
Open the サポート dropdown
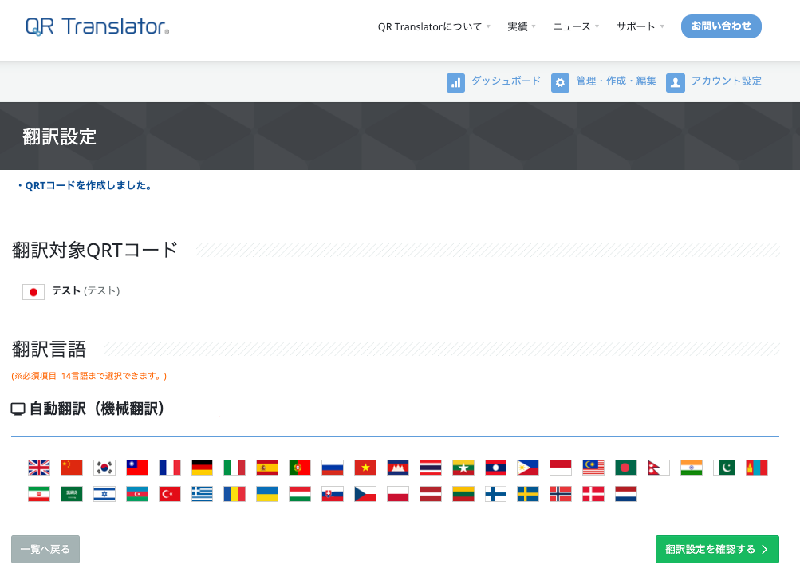click(640, 26)
